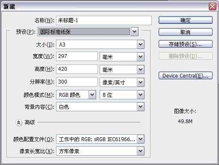Click 存储预设(S)... button
This screenshot has width=219, height=165.
[186, 44]
